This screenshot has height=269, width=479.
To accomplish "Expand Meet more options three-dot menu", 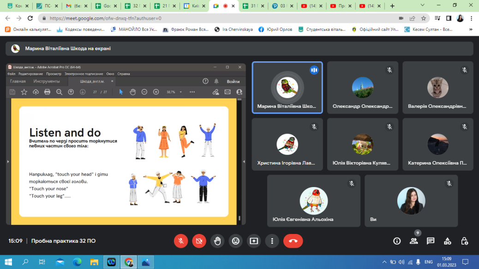I will click(272, 241).
